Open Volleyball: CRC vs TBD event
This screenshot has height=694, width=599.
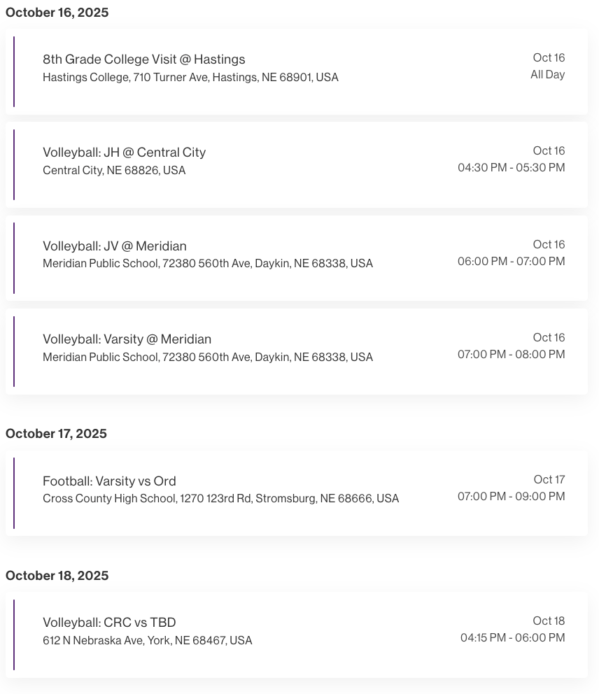pyautogui.click(x=109, y=623)
